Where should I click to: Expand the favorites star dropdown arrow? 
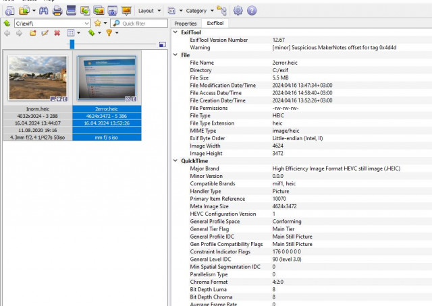(x=105, y=24)
